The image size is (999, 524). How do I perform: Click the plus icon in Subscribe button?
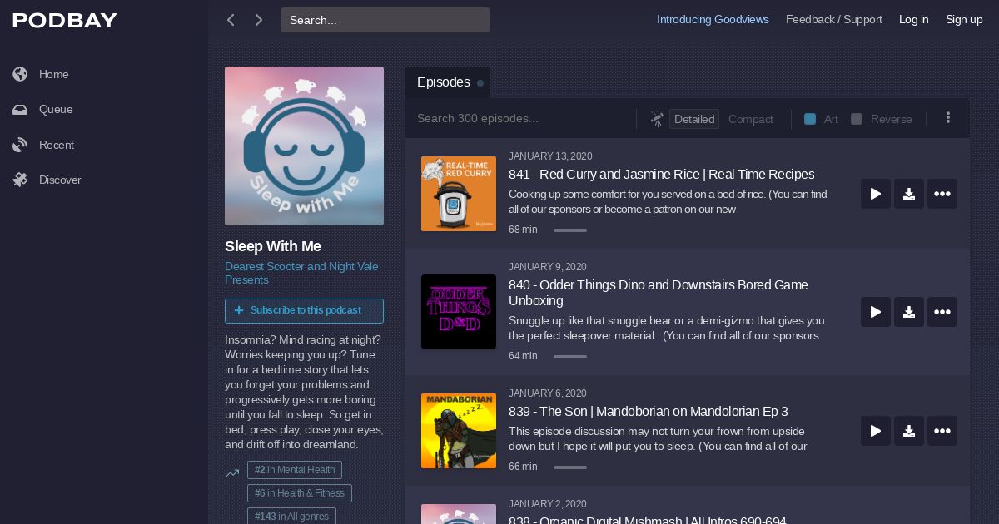pyautogui.click(x=239, y=310)
